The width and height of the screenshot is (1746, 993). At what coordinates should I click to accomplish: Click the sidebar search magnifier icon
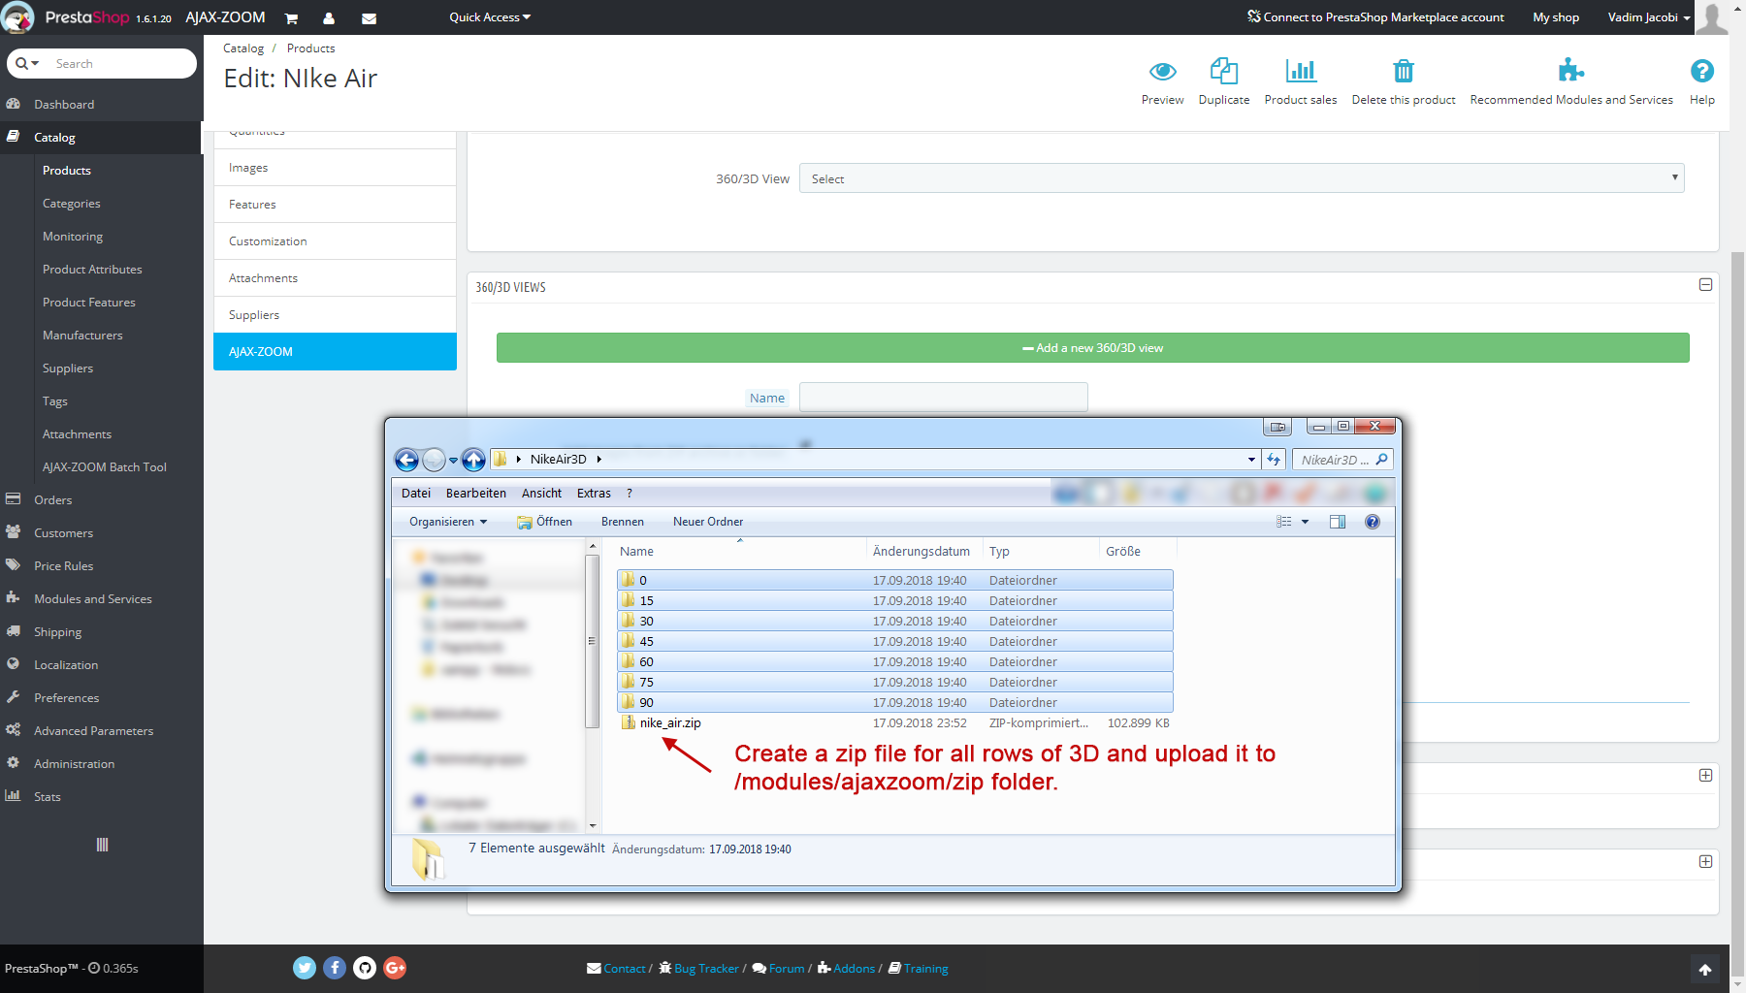pos(22,64)
